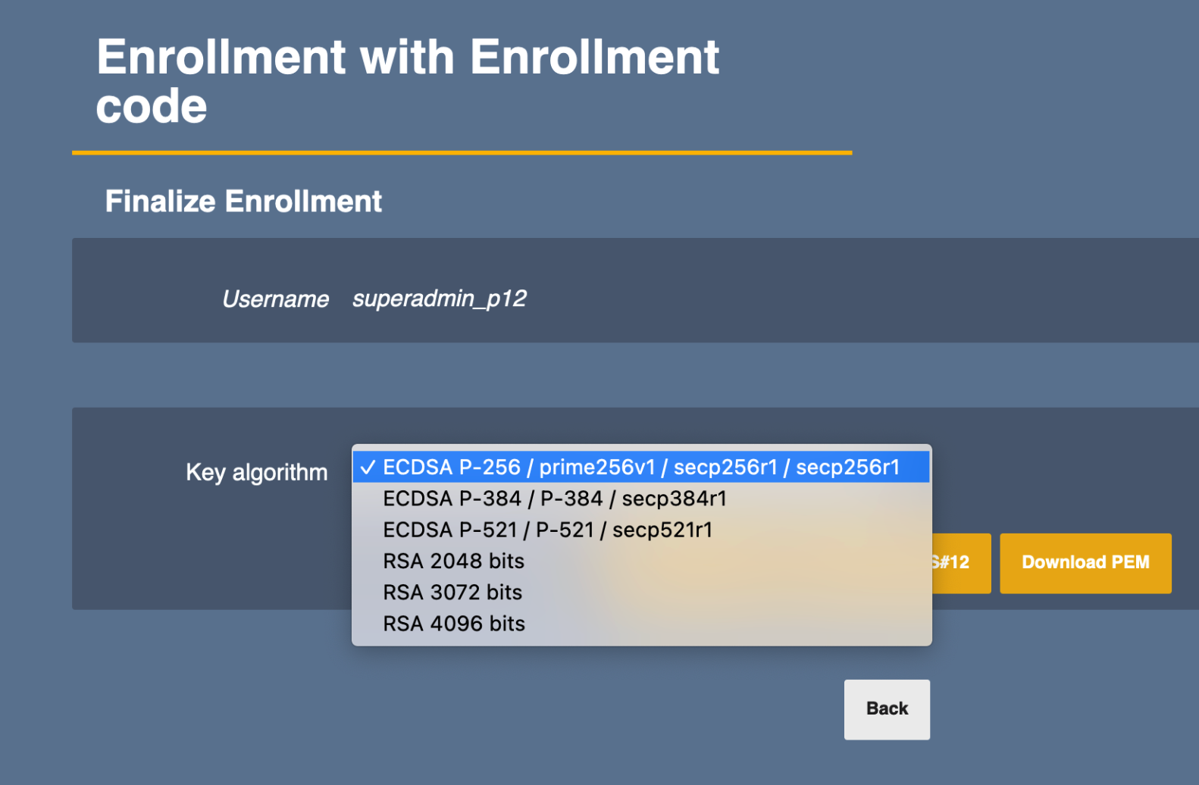The height and width of the screenshot is (785, 1199).
Task: Click the word 'code' in page title
Action: click(x=152, y=105)
